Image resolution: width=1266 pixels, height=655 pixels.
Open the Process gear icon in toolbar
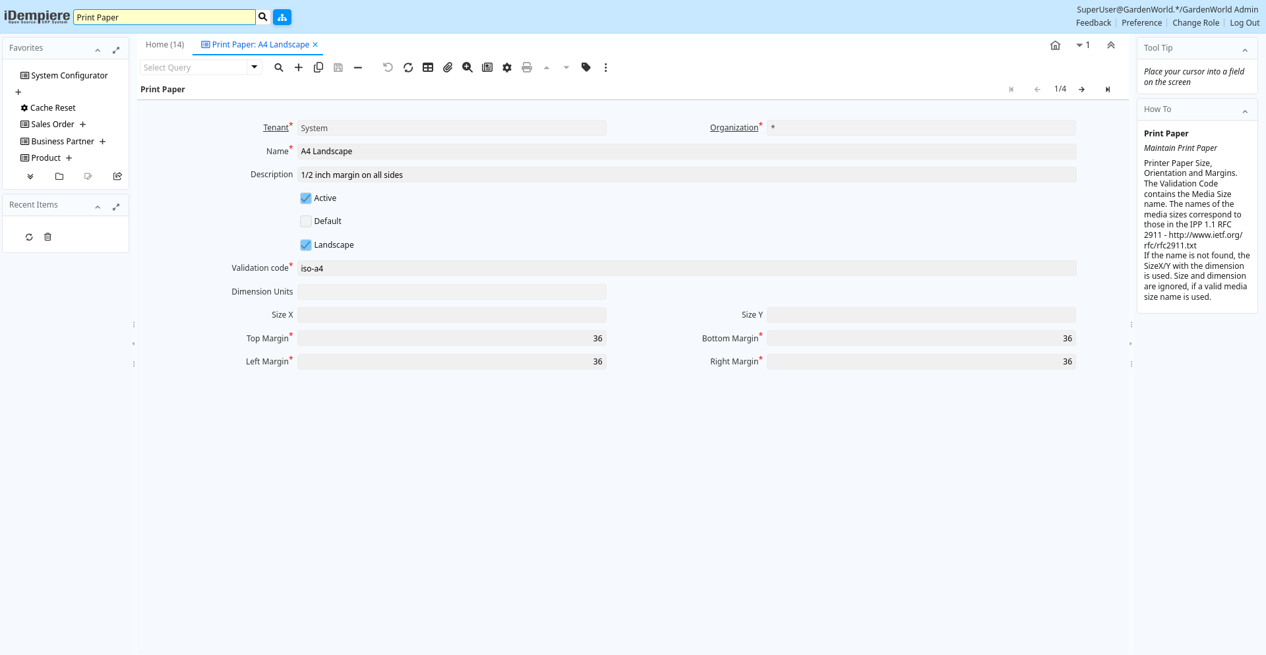pyautogui.click(x=507, y=67)
